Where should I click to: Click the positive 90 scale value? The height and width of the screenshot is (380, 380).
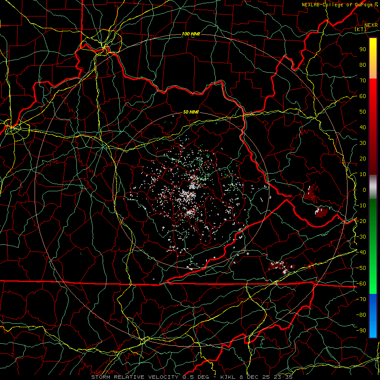coord(363,49)
